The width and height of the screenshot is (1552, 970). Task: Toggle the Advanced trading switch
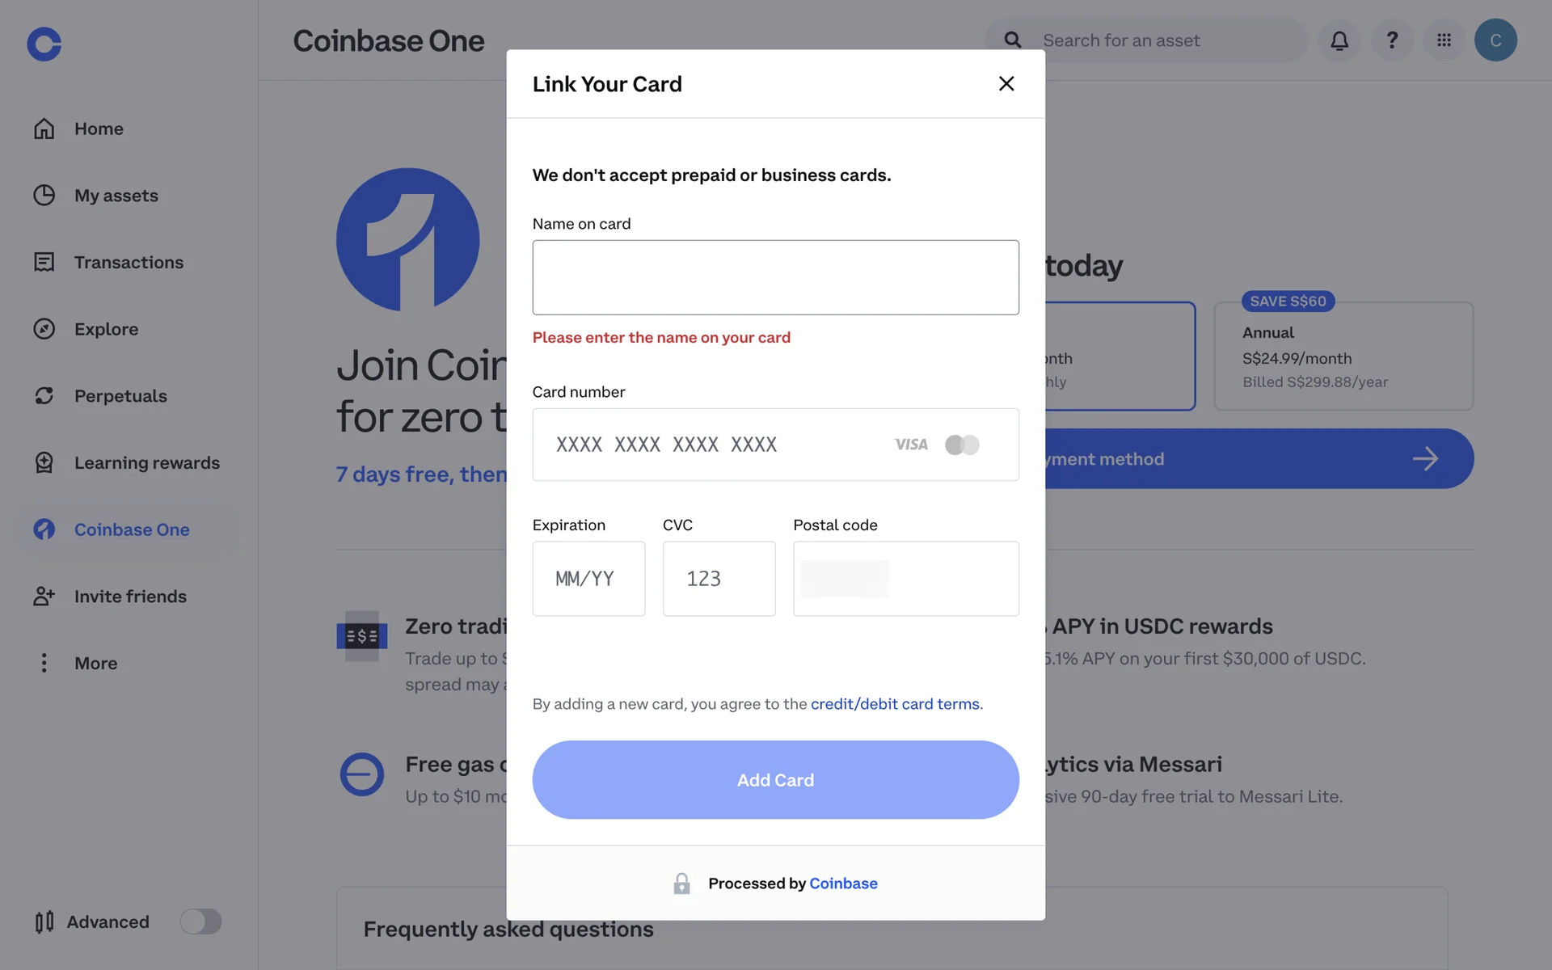click(x=200, y=921)
